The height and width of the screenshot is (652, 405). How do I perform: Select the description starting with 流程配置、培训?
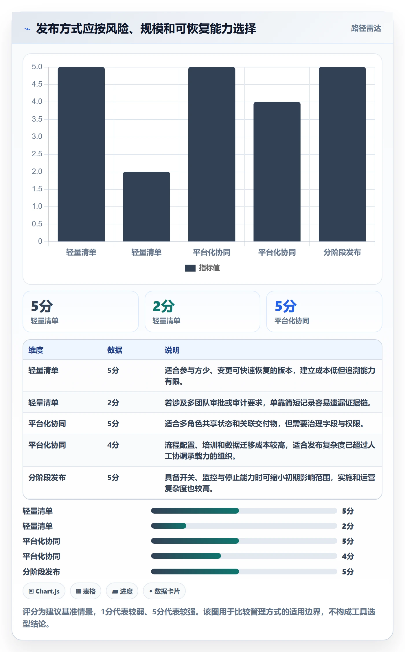click(270, 450)
